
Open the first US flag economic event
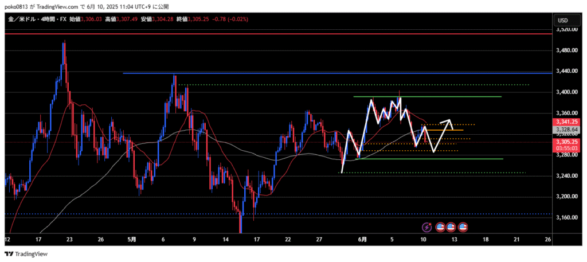(x=440, y=228)
